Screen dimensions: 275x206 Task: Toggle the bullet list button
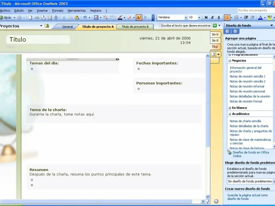tap(227, 18)
